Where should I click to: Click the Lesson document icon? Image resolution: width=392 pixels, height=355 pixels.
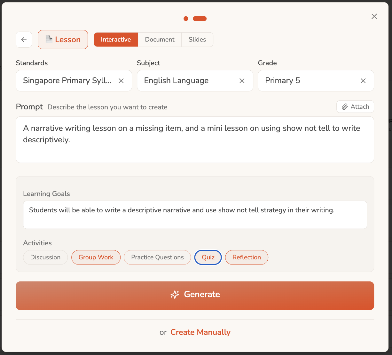pos(49,39)
